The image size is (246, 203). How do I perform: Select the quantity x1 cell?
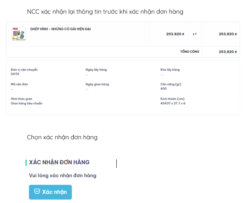pos(194,34)
